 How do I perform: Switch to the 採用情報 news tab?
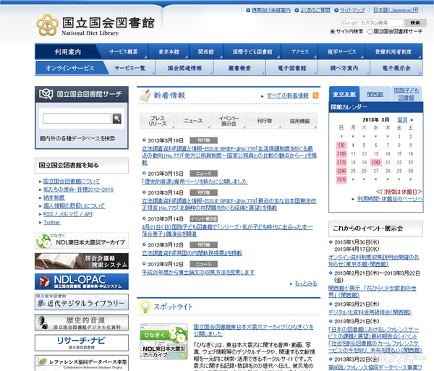click(x=299, y=121)
